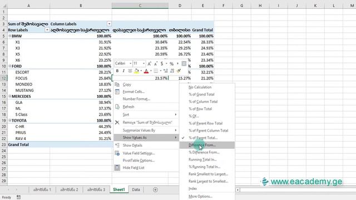Apply center alignment from mini toolbar
356x200 pixels.
click(130, 71)
